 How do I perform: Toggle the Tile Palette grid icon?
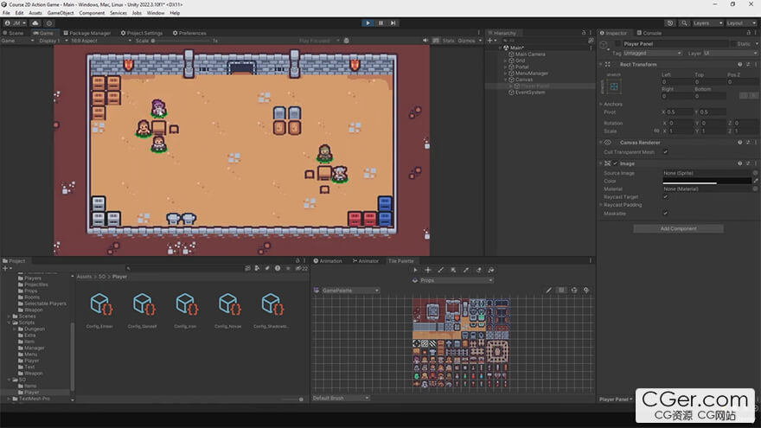[x=561, y=291]
